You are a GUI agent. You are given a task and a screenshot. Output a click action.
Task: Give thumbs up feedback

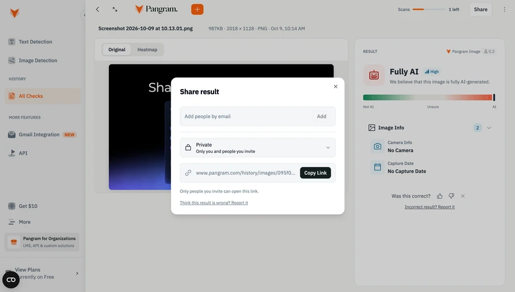[439, 196]
